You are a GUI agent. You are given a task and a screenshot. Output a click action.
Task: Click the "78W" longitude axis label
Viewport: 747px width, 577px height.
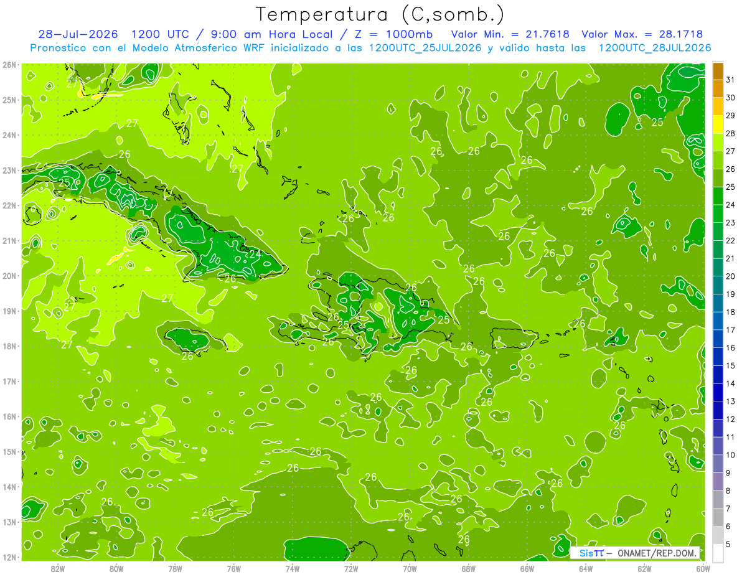pos(175,568)
